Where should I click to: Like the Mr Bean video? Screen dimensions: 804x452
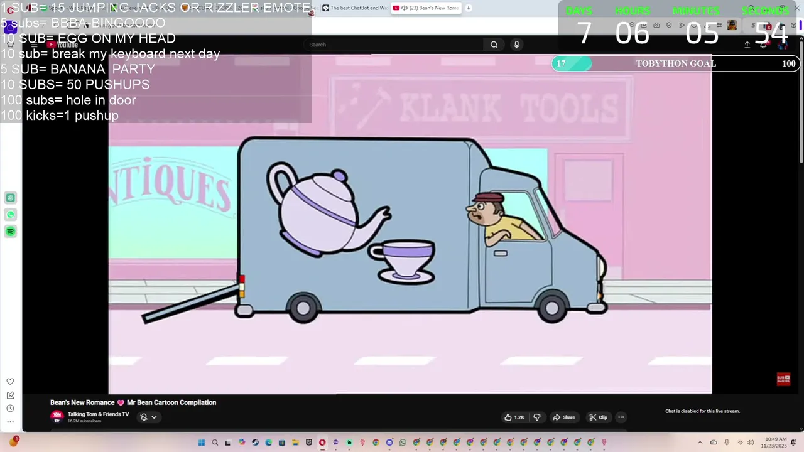[514, 417]
